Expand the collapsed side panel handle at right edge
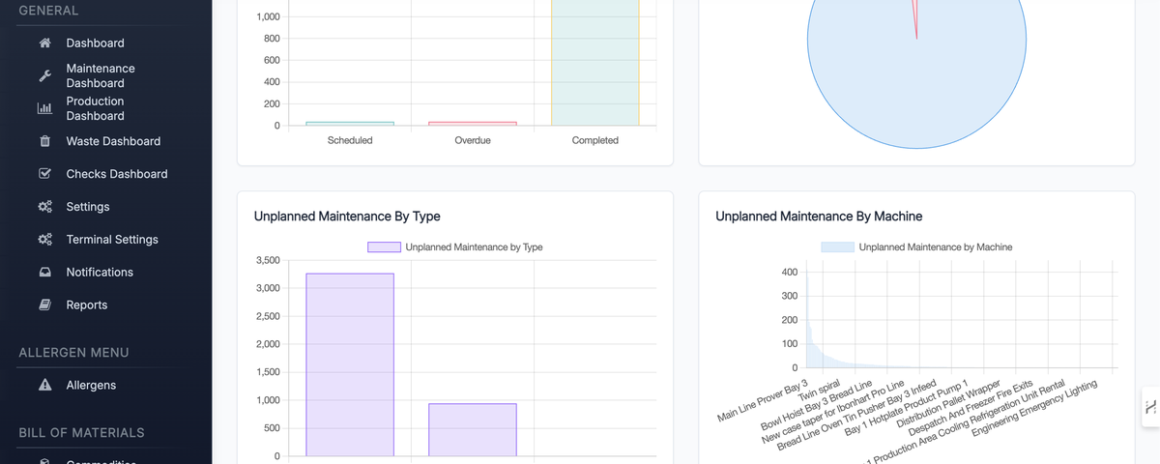The width and height of the screenshot is (1160, 464). click(x=1150, y=406)
